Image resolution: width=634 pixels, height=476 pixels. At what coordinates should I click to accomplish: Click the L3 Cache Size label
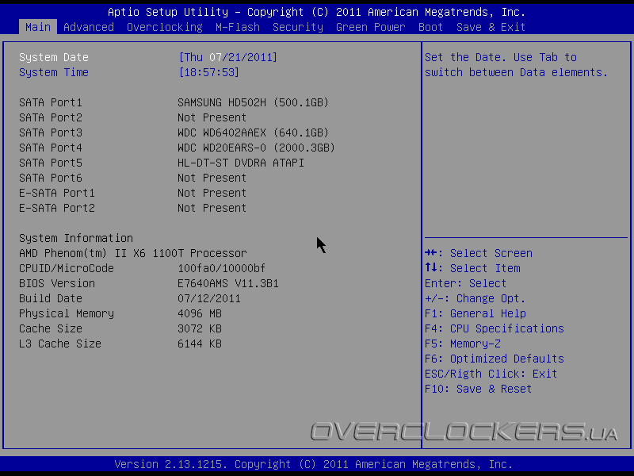pos(60,344)
